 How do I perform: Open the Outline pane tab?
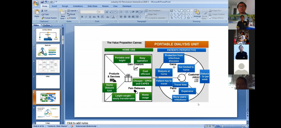47,25
